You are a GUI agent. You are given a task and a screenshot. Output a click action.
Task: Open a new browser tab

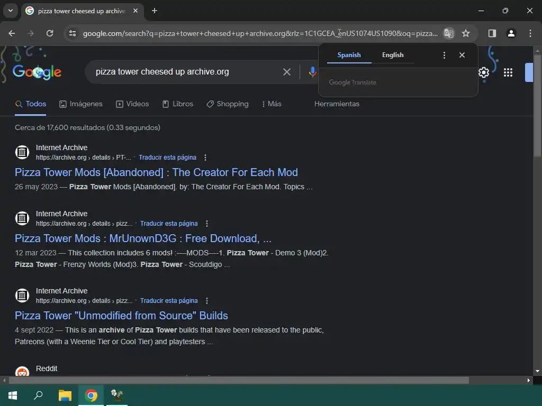(155, 11)
